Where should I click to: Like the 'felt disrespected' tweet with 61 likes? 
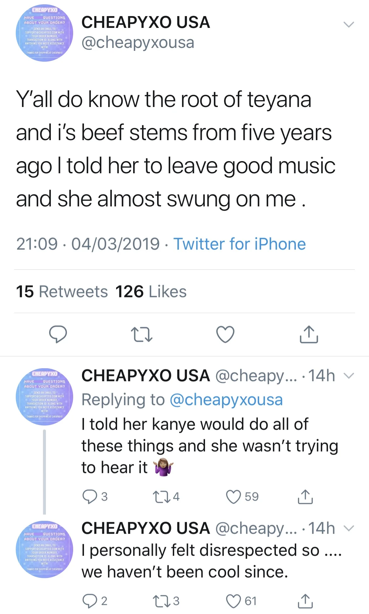tap(234, 601)
